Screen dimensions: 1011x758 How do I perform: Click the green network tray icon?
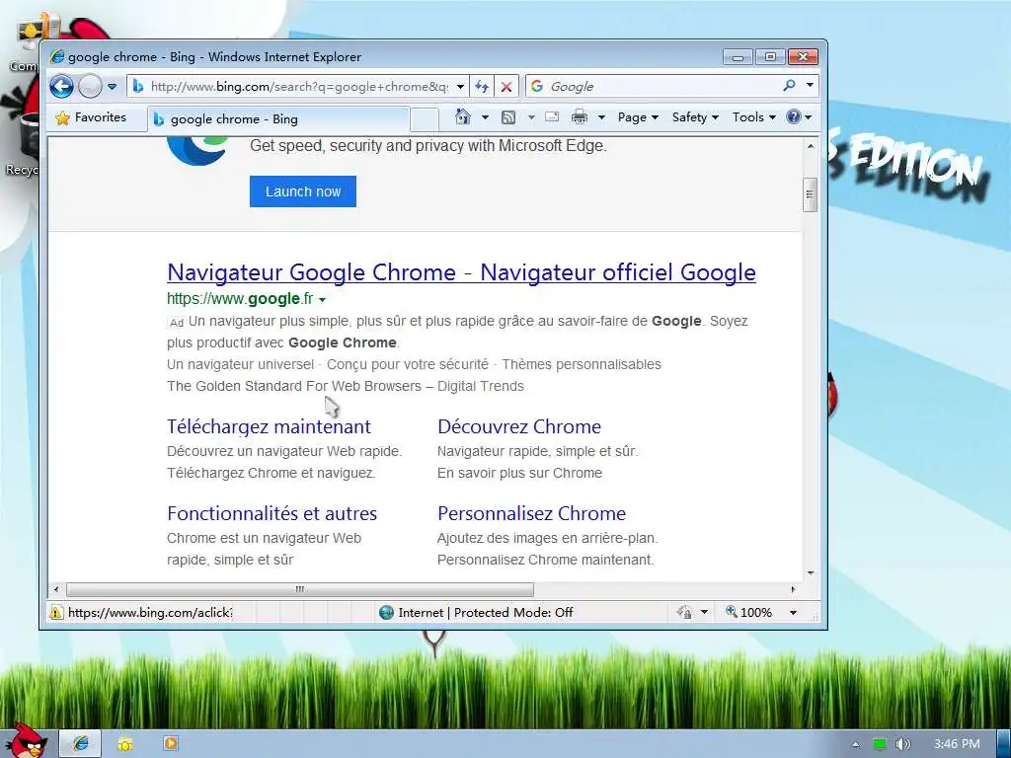click(x=880, y=744)
